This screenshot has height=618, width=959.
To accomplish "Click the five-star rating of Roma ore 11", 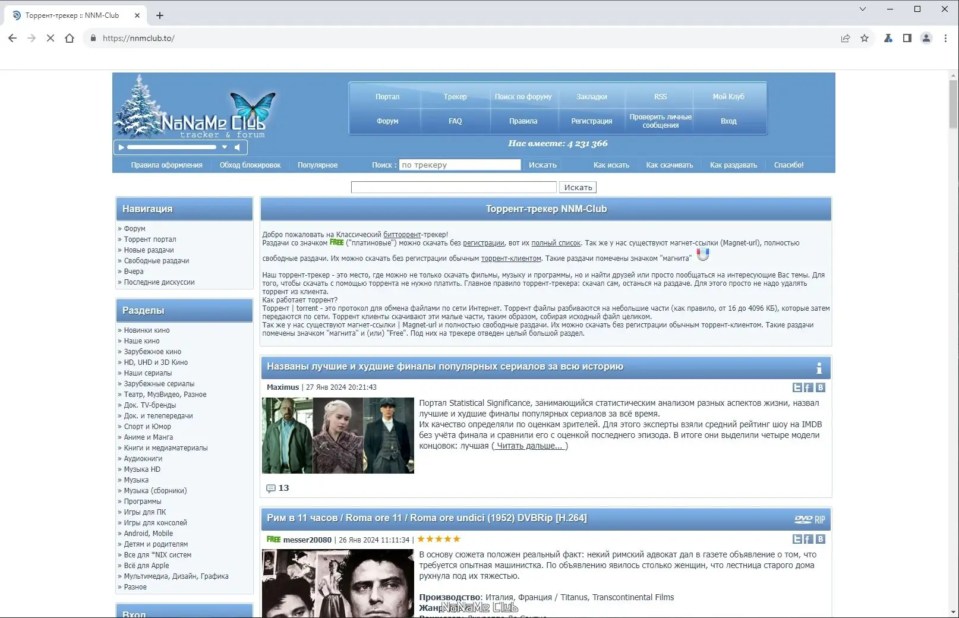I will point(439,540).
